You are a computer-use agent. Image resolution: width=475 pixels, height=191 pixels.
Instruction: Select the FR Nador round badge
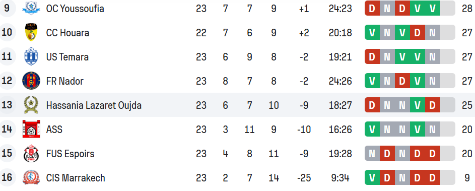tap(31, 81)
